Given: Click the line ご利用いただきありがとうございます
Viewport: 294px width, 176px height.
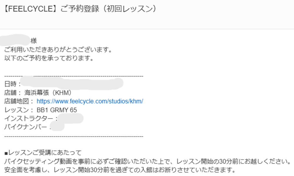Looking at the screenshot, I should pyautogui.click(x=58, y=50).
